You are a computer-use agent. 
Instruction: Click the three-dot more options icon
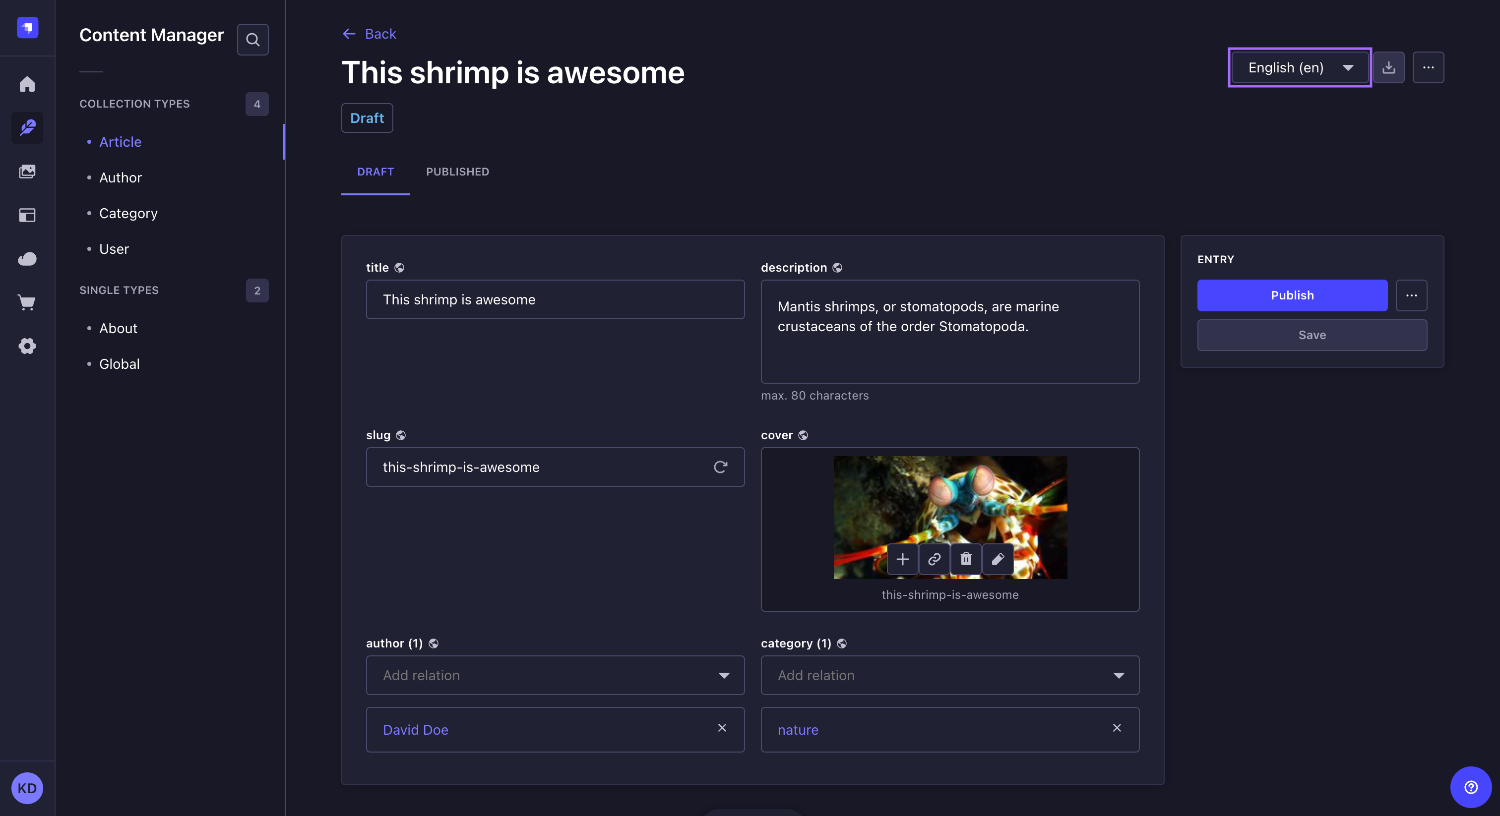[x=1428, y=66]
